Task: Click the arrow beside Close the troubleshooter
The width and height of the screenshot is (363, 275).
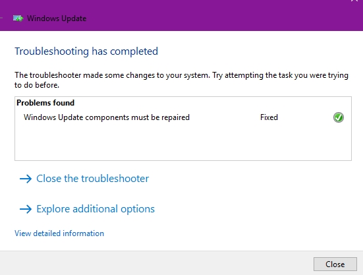Action: point(26,179)
